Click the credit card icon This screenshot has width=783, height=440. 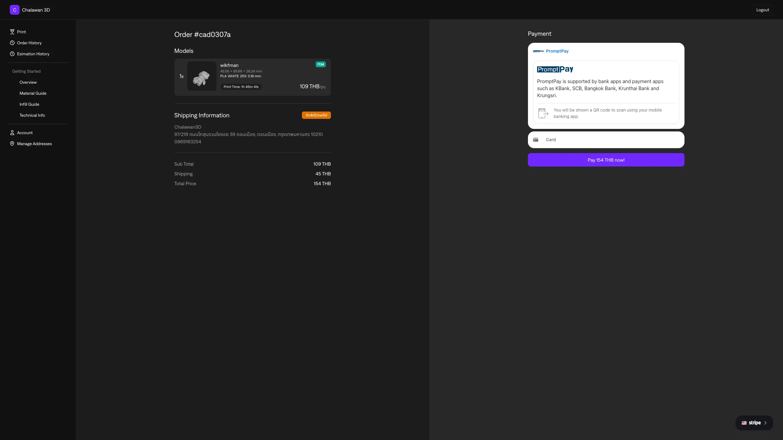tap(536, 140)
